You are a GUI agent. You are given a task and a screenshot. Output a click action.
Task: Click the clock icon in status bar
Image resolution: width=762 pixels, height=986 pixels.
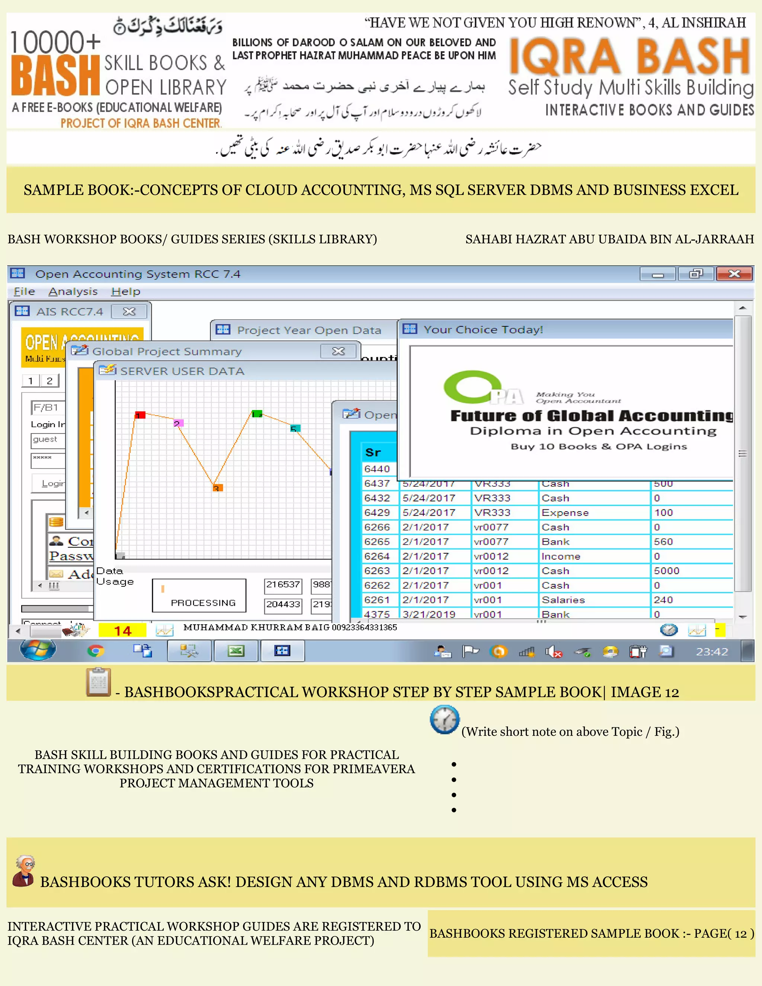coord(669,630)
